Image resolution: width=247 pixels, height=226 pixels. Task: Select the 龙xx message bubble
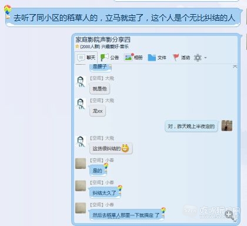click(x=98, y=111)
